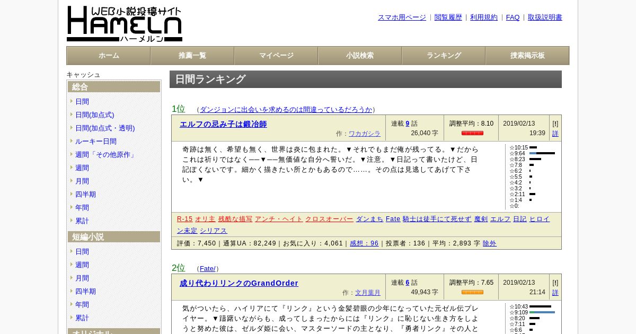The image size is (636, 334).
Task: Click the Hameln site logo
Action: (x=125, y=24)
